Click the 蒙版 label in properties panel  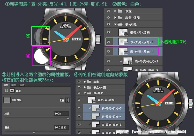pos(18,91)
